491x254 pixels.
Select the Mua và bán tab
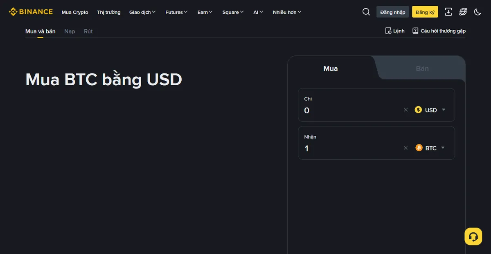41,31
